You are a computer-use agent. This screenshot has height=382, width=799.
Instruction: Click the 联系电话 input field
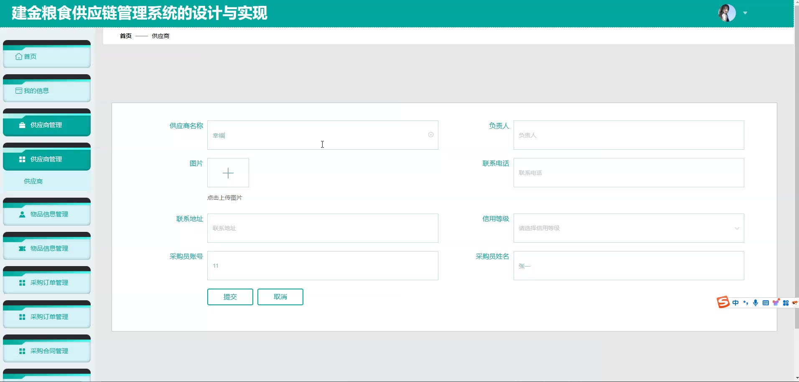[x=629, y=173]
